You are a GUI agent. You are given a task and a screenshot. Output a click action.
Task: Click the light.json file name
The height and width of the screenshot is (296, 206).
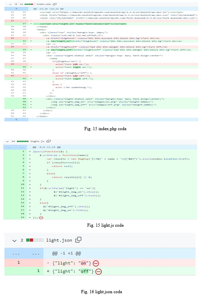59,240
